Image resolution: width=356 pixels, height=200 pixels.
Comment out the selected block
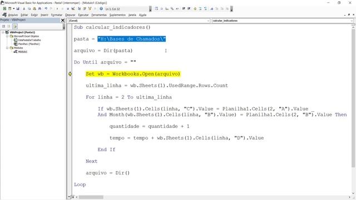200,9
